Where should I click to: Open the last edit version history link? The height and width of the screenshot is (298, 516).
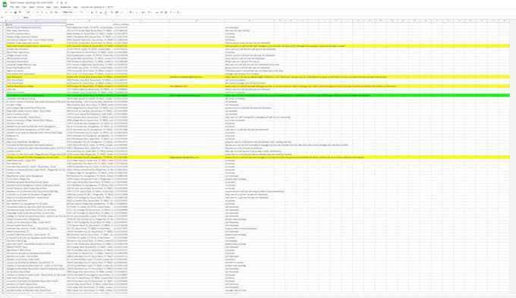(x=97, y=7)
